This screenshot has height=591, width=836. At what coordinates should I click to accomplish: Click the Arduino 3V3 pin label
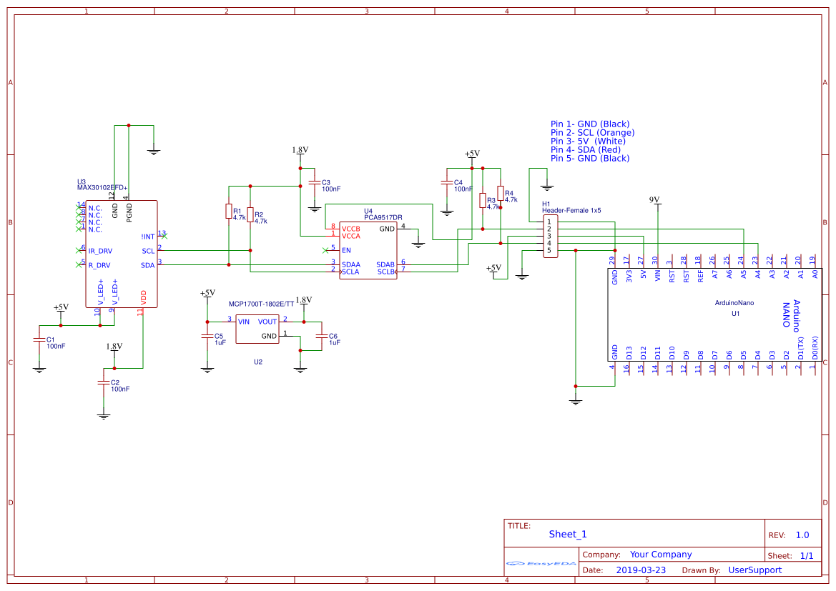pos(629,276)
